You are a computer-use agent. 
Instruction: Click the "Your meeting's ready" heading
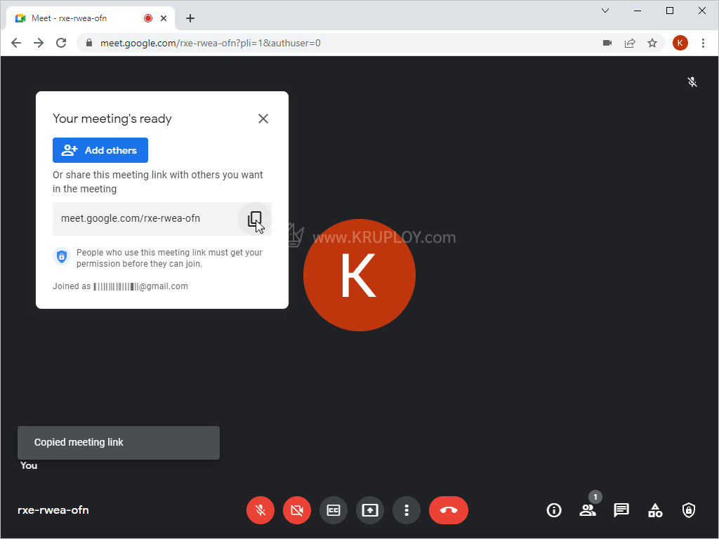112,119
